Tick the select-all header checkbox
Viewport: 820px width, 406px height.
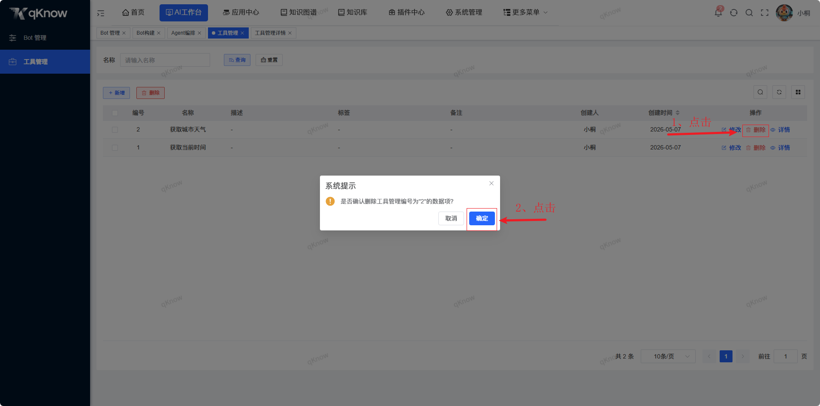(115, 113)
